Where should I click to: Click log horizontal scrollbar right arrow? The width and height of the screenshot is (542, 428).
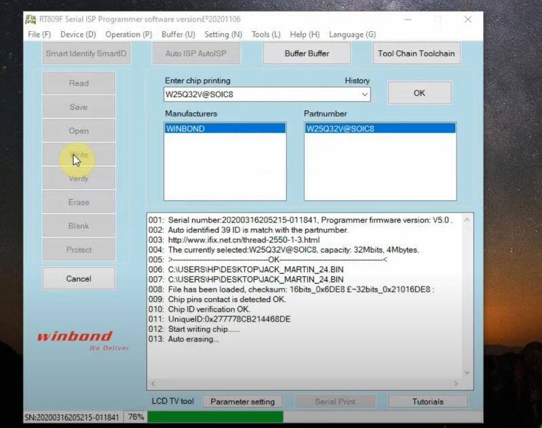tap(456, 383)
